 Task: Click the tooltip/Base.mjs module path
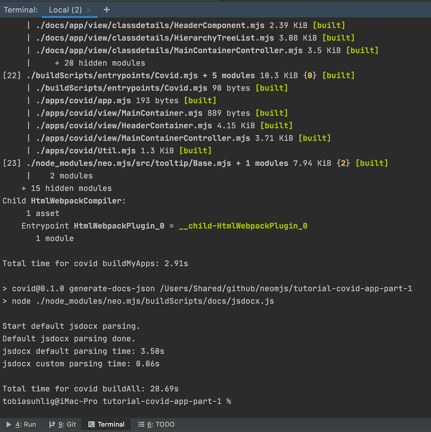(x=129, y=163)
